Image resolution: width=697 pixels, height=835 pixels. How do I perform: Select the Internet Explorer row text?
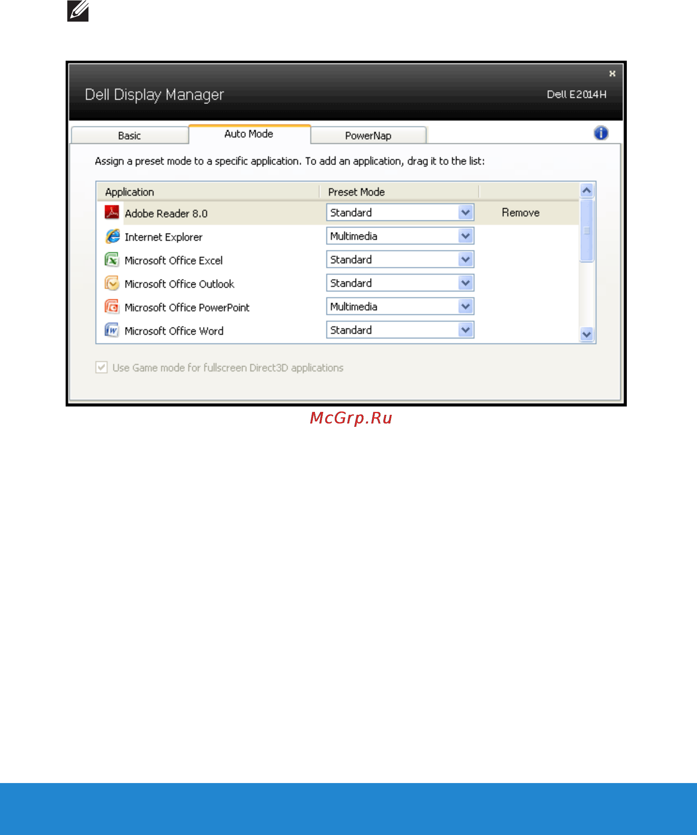click(164, 237)
